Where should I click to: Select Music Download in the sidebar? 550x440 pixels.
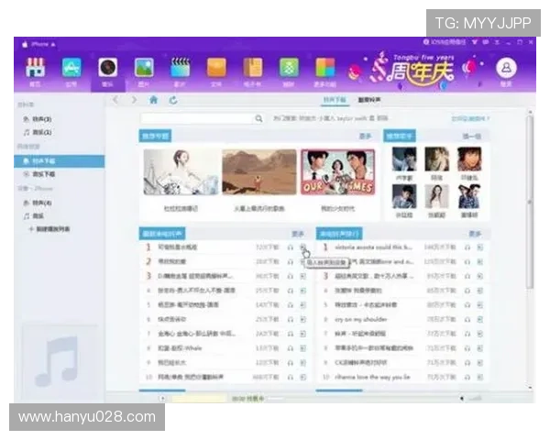(39, 174)
